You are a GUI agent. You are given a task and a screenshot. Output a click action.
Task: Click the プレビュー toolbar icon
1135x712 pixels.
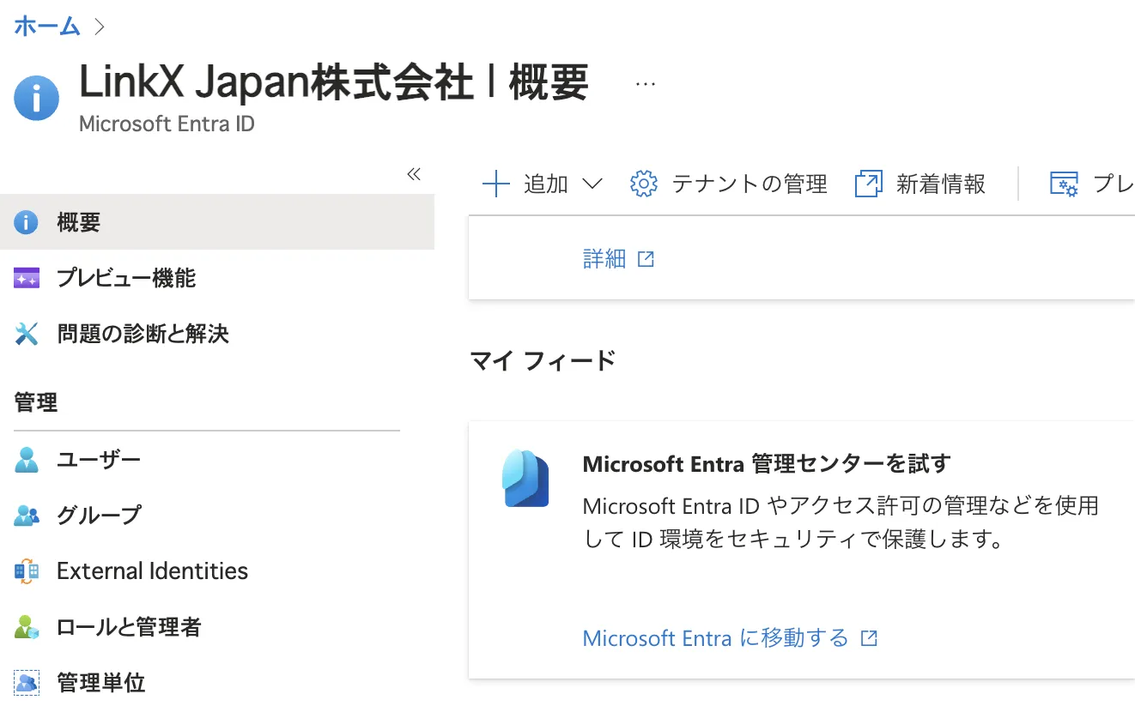[x=1064, y=184]
